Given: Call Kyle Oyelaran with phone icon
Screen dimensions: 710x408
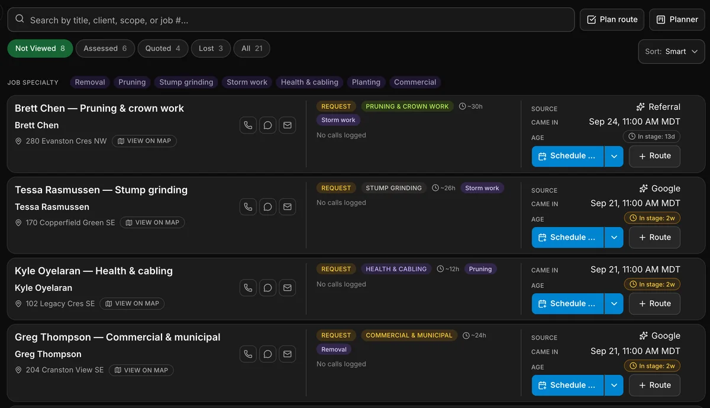Looking at the screenshot, I should (x=248, y=288).
